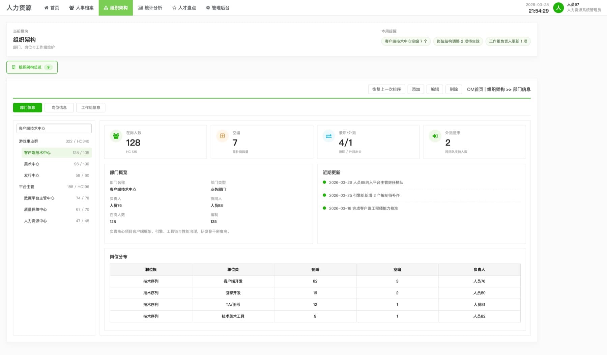Click the 客户端技术中心空编 7 个 reminder tag
Image resolution: width=607 pixels, height=355 pixels.
(406, 41)
